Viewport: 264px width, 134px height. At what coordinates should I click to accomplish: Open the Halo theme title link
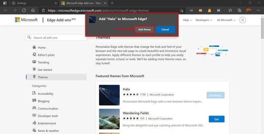(x=126, y=89)
